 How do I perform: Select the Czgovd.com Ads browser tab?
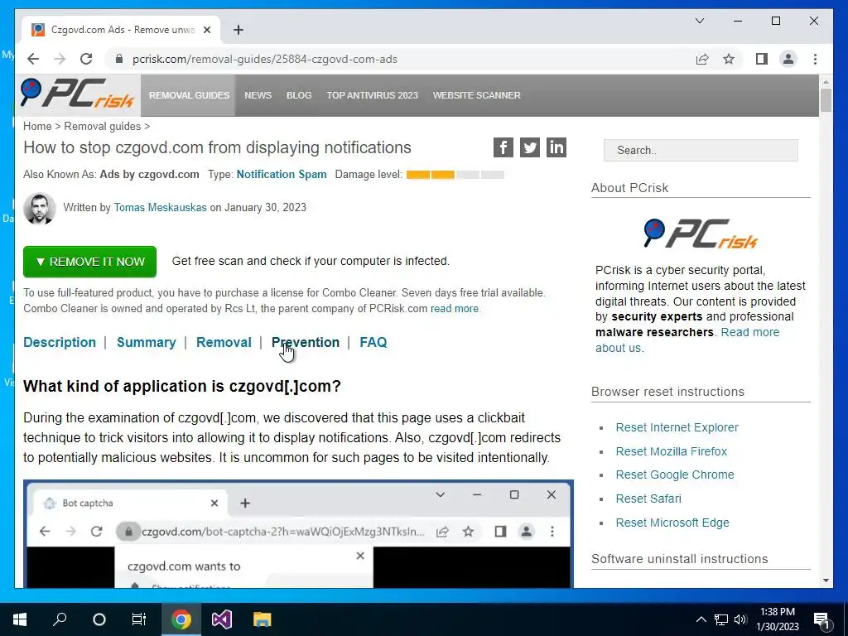tap(122, 30)
